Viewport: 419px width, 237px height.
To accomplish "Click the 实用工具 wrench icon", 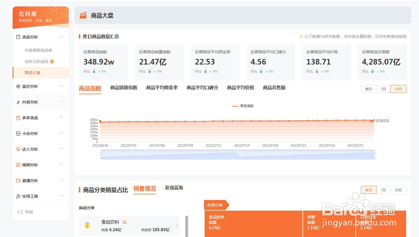I will pos(18,196).
